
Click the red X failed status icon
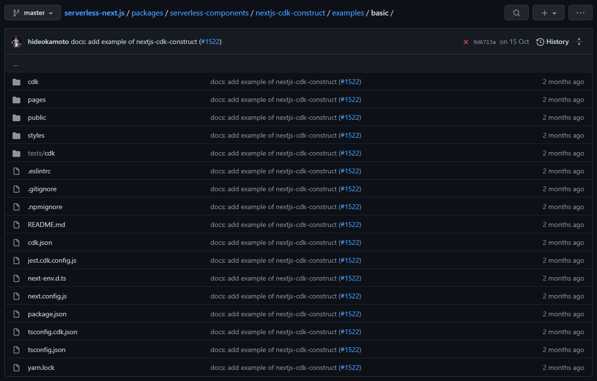(466, 42)
